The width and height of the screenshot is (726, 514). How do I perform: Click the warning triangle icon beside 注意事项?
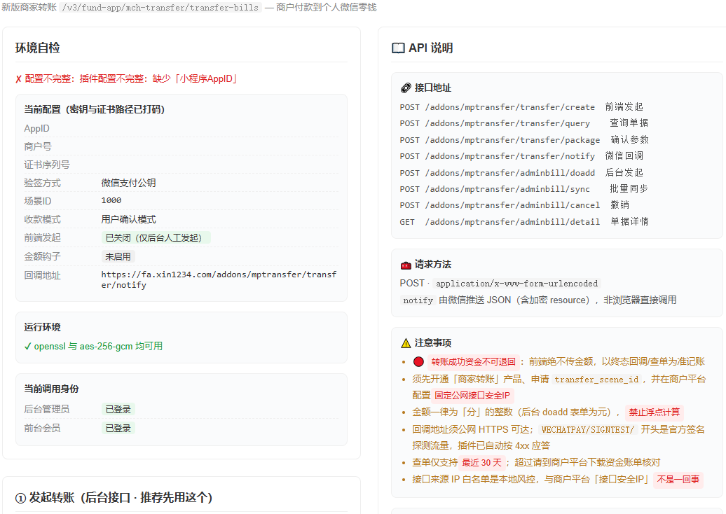406,343
